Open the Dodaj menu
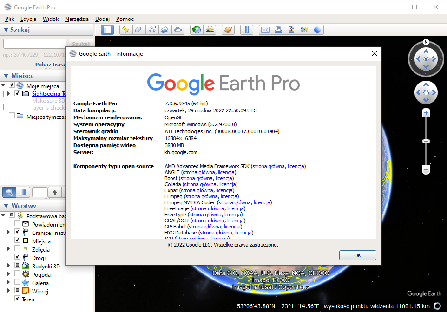This screenshot has width=447, height=312. (x=102, y=19)
